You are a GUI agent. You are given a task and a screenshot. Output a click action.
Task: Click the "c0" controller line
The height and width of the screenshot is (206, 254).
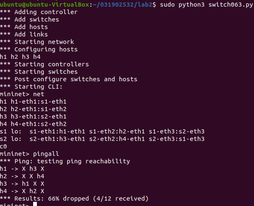4,146
